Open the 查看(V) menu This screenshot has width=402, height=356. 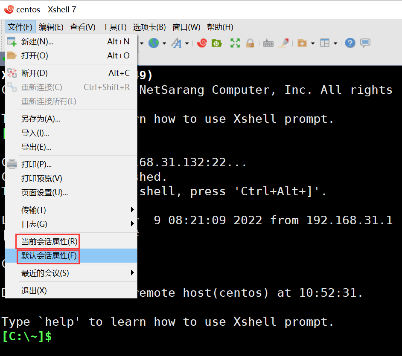[x=82, y=27]
